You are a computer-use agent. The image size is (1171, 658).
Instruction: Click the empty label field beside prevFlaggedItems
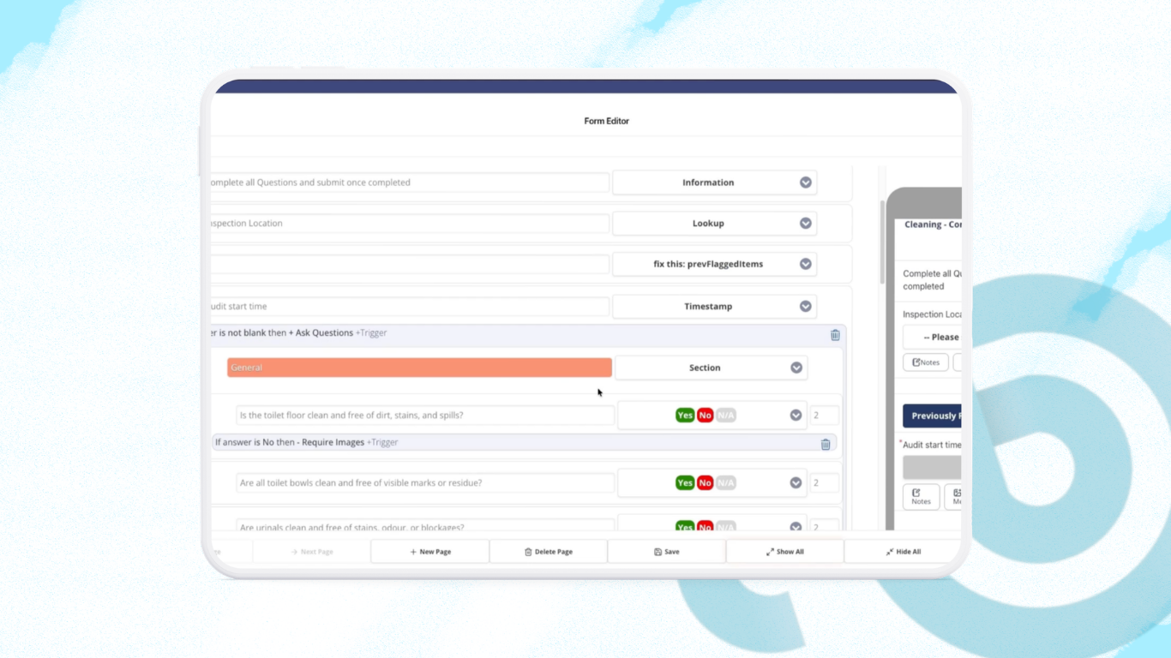[410, 264]
